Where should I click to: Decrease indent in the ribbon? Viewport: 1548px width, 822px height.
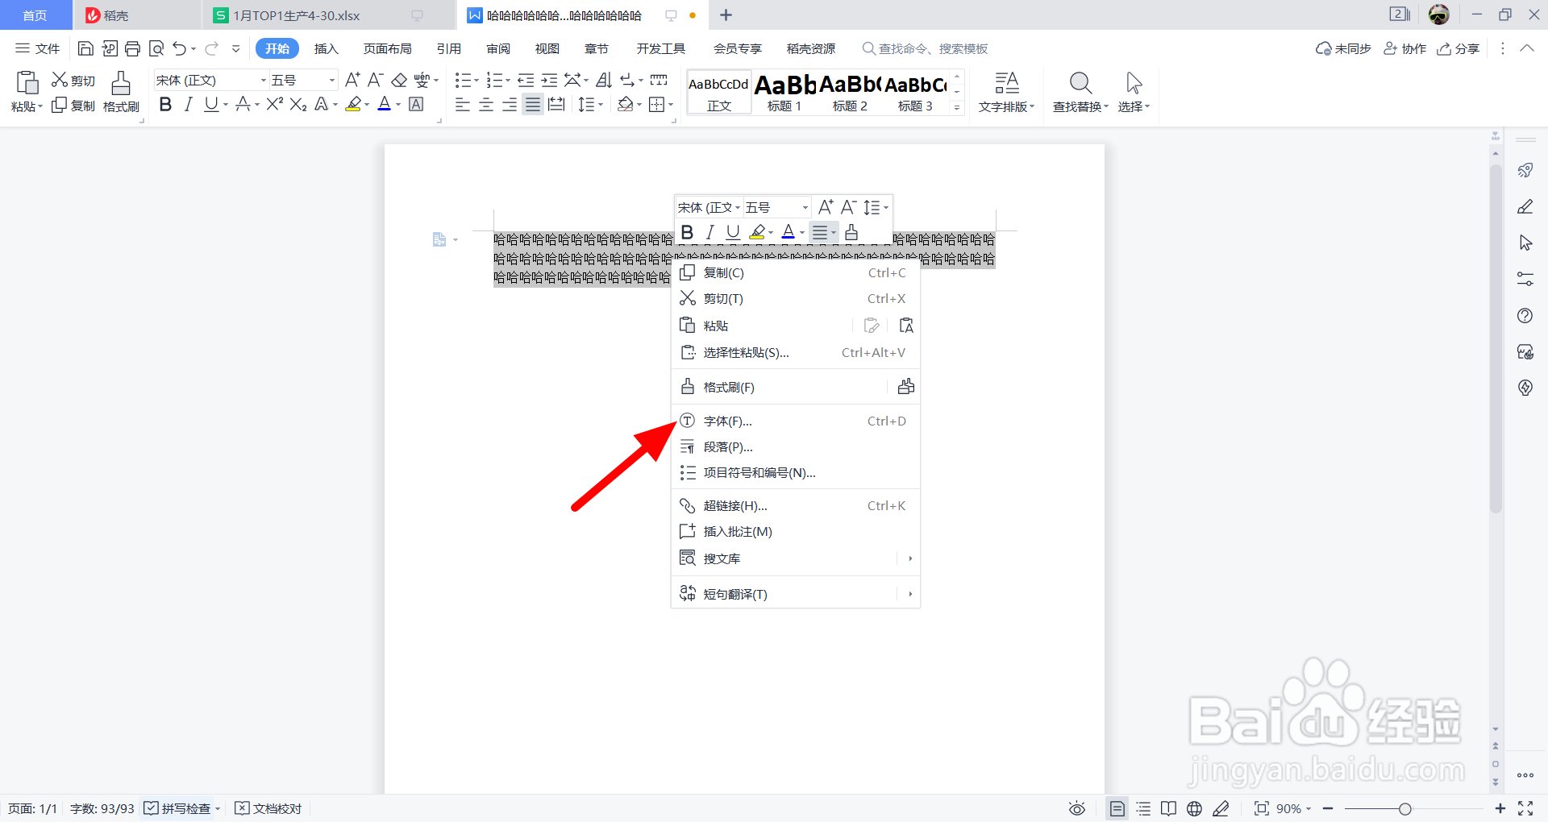tap(526, 80)
